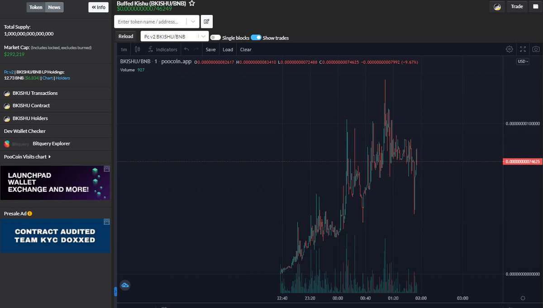Open ad options on Contract Audited banner
The image size is (543, 308).
107,222
